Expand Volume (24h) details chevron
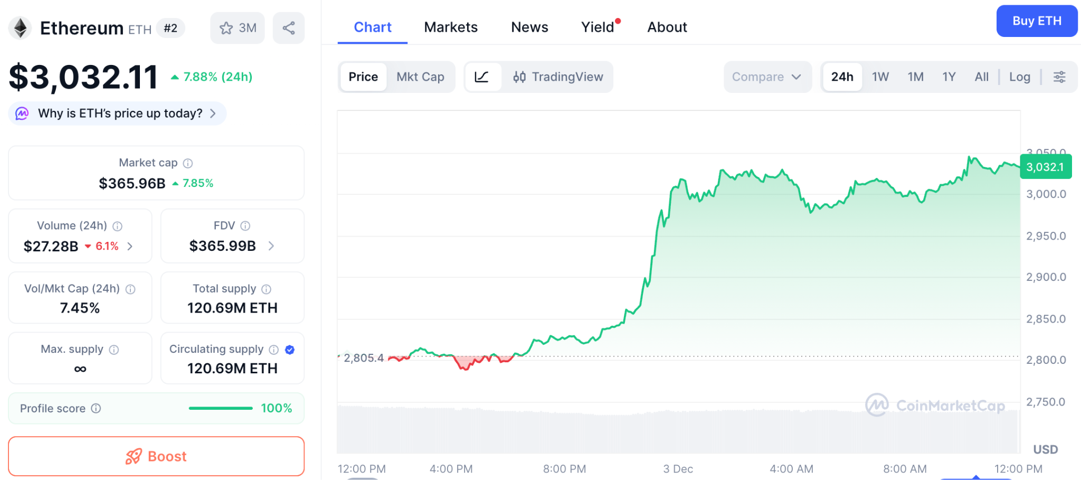The width and height of the screenshot is (1081, 480). tap(130, 246)
